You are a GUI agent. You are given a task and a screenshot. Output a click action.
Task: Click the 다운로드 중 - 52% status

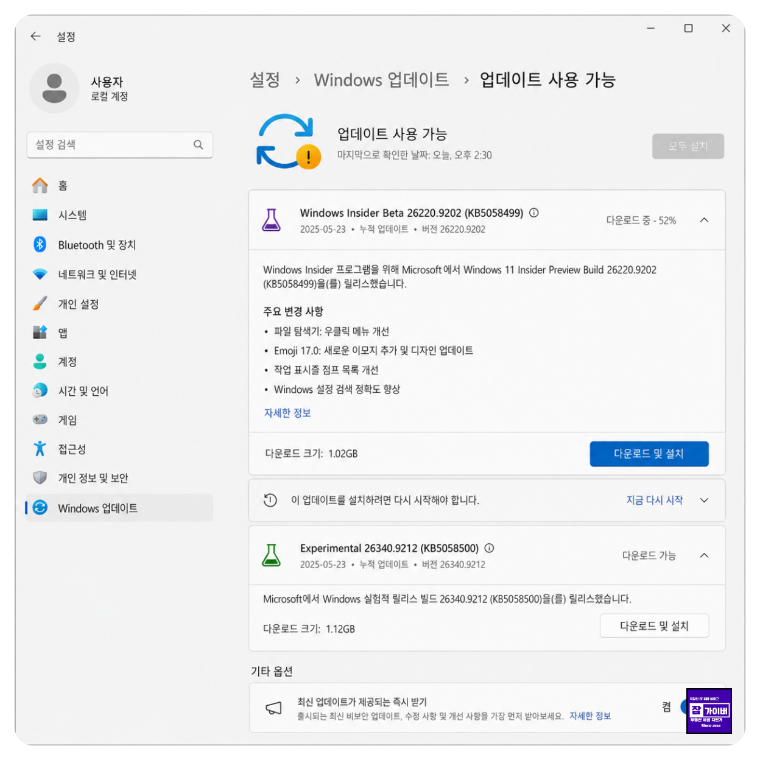[x=641, y=220]
